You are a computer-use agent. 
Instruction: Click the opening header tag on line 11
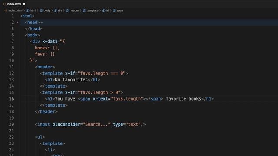tap(45, 67)
